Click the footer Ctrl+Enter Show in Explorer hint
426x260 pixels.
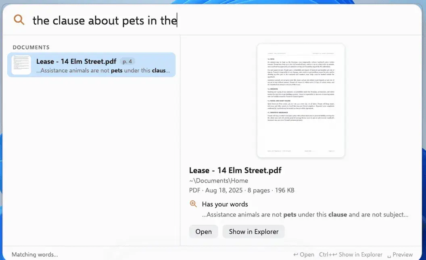point(351,255)
